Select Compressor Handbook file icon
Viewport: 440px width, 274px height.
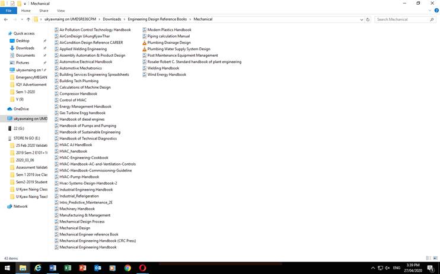56,94
